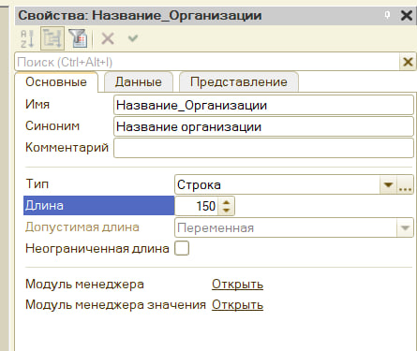Cancel edit with the toolbar X icon

click(x=108, y=38)
